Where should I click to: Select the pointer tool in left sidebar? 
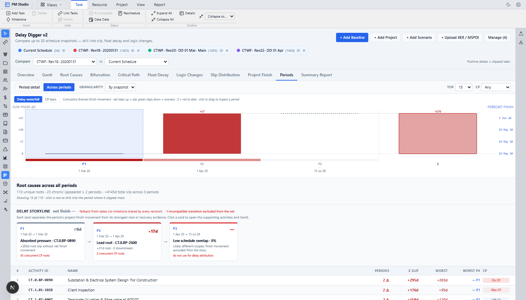(x=5, y=33)
